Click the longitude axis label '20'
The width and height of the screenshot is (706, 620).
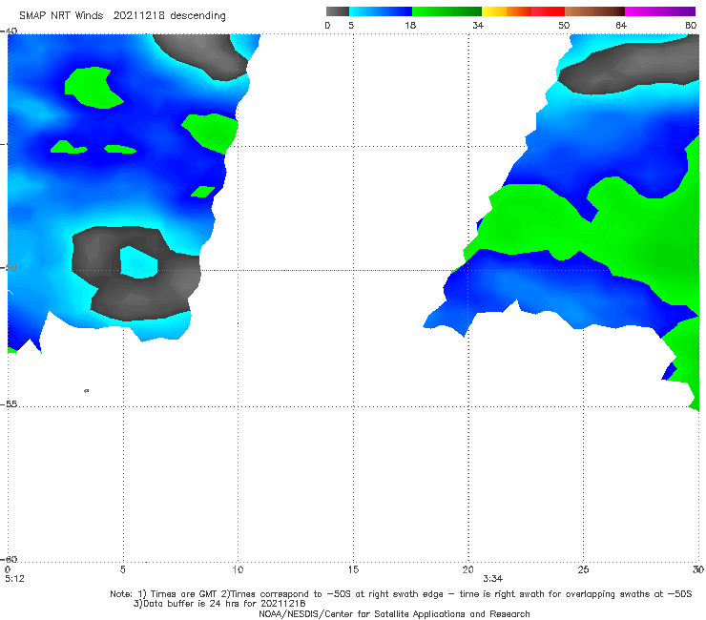[x=467, y=569]
